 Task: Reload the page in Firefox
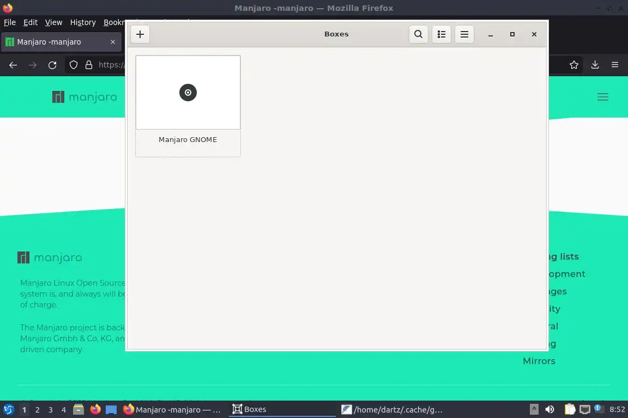tap(52, 65)
